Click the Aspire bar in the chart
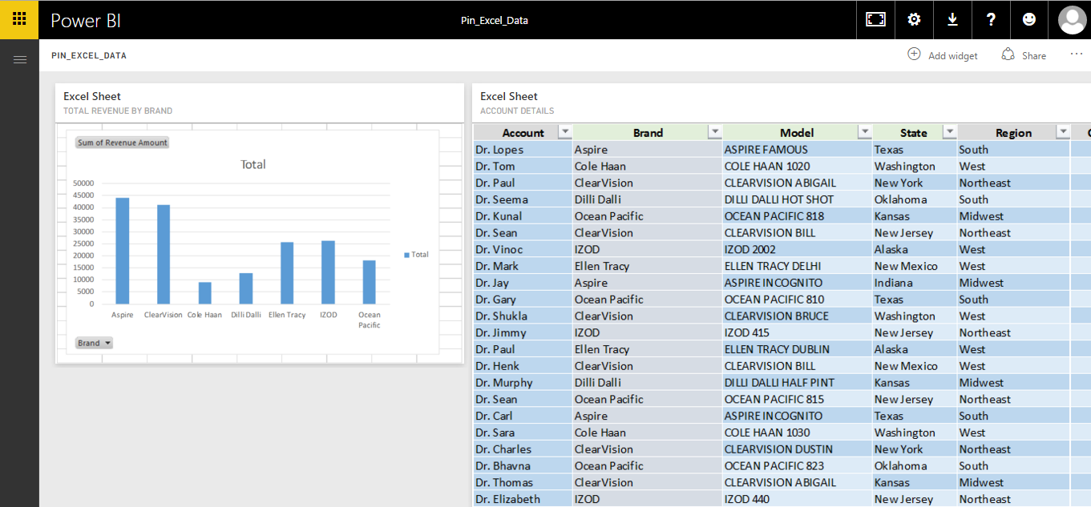The image size is (1091, 507). tap(123, 251)
